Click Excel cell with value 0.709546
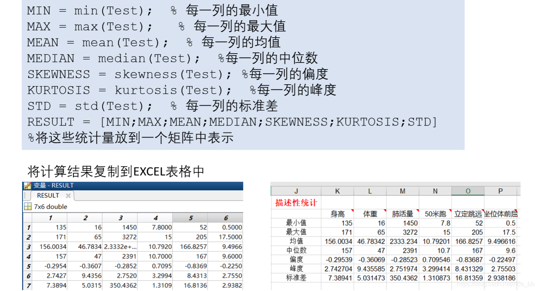This screenshot has height=291, width=538. (x=435, y=259)
